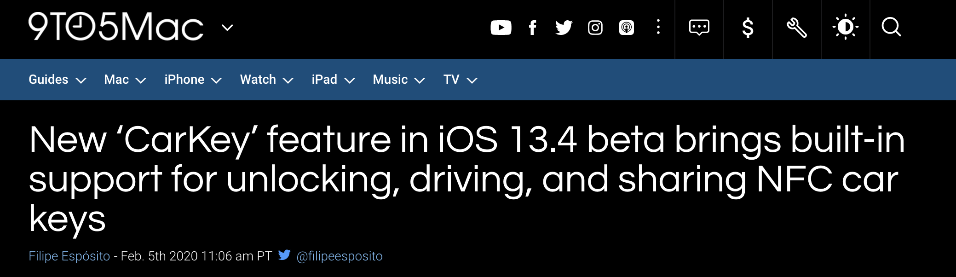Screen dimensions: 956x277
Task: Expand the TV dropdown chevron
Action: [472, 81]
